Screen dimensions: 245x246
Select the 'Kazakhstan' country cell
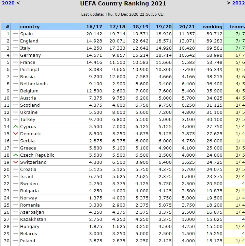coord(49,219)
